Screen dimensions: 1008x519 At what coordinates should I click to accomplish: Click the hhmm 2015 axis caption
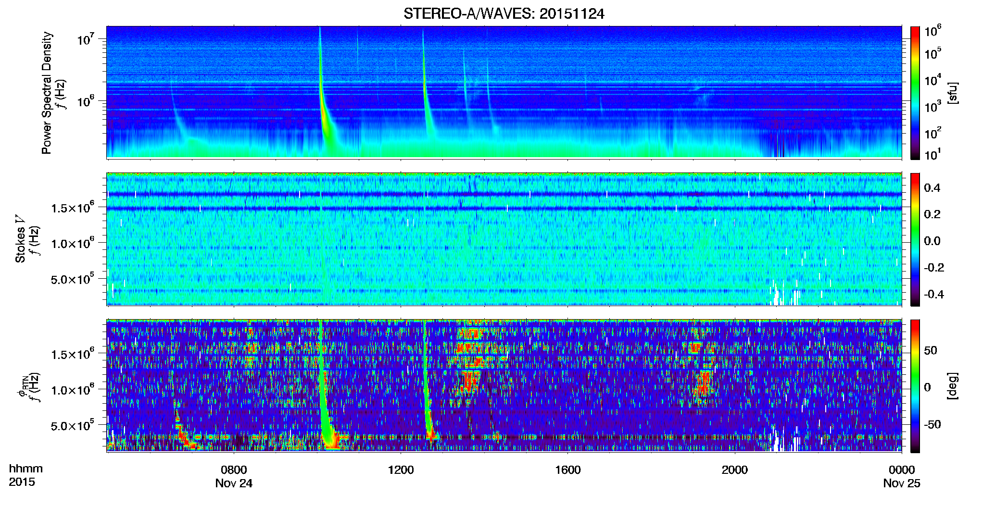(x=25, y=475)
